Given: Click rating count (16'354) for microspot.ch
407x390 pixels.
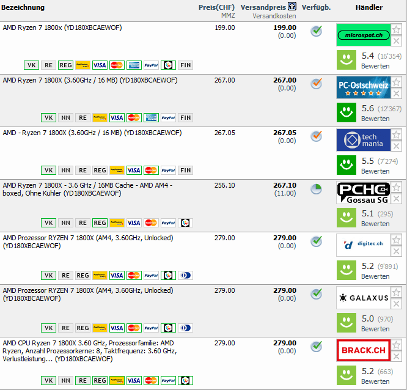Looking at the screenshot, I should pyautogui.click(x=389, y=56).
